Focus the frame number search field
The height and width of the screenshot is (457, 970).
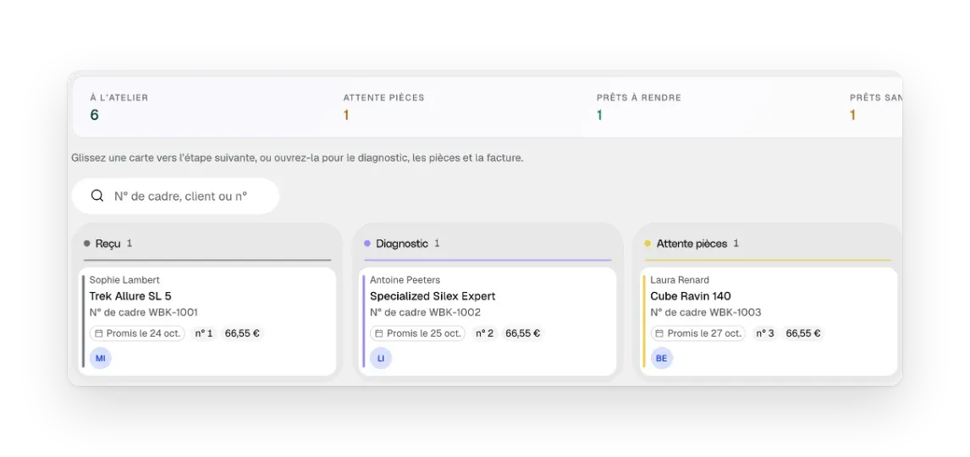176,196
